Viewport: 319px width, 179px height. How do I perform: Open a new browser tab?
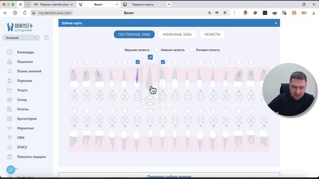coord(169,4)
